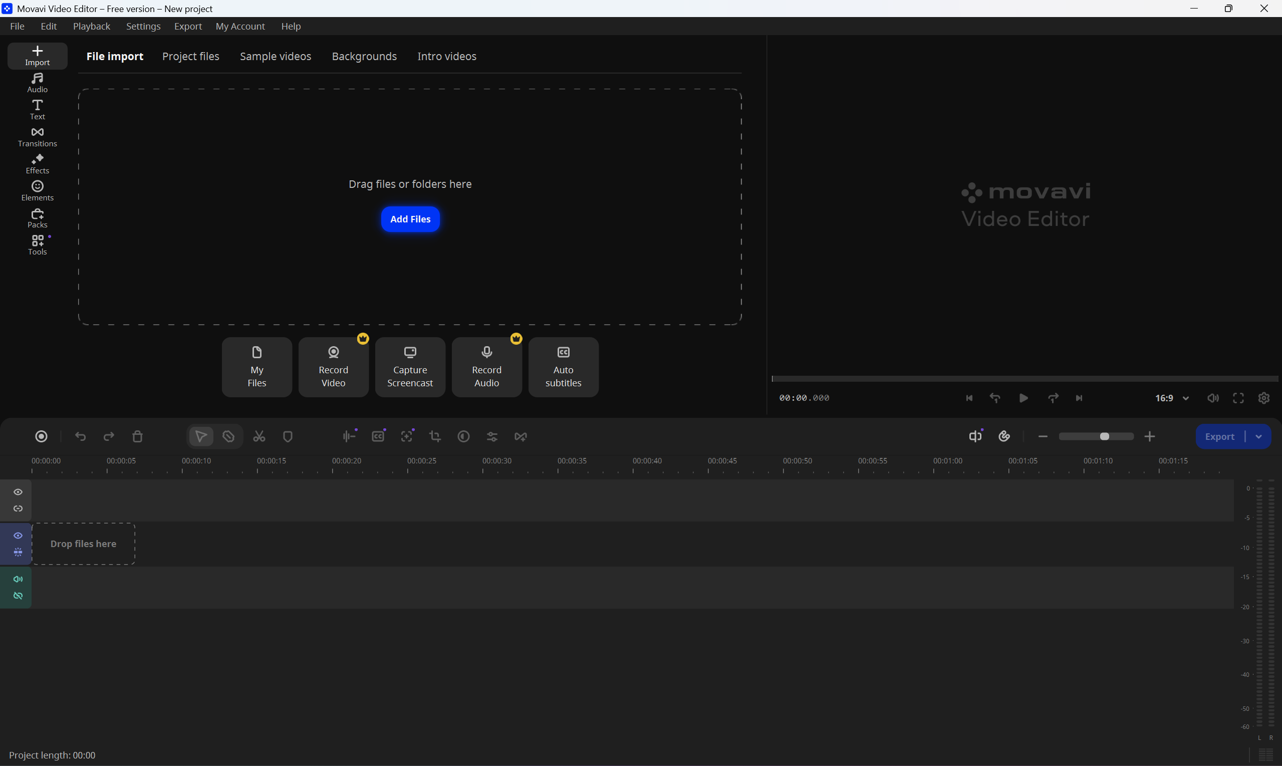Open the Settings menu
The width and height of the screenshot is (1282, 766).
point(143,26)
